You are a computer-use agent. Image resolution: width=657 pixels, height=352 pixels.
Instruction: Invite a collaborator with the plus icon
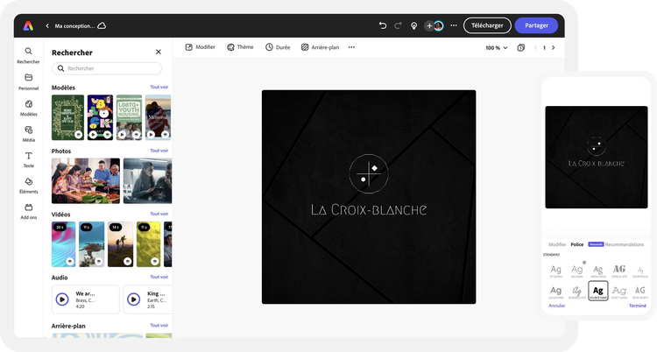(x=429, y=26)
